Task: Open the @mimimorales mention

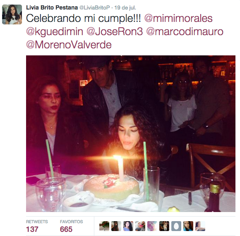Action: 178,18
